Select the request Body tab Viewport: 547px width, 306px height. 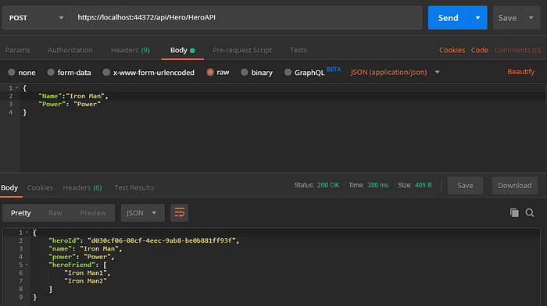pos(182,50)
